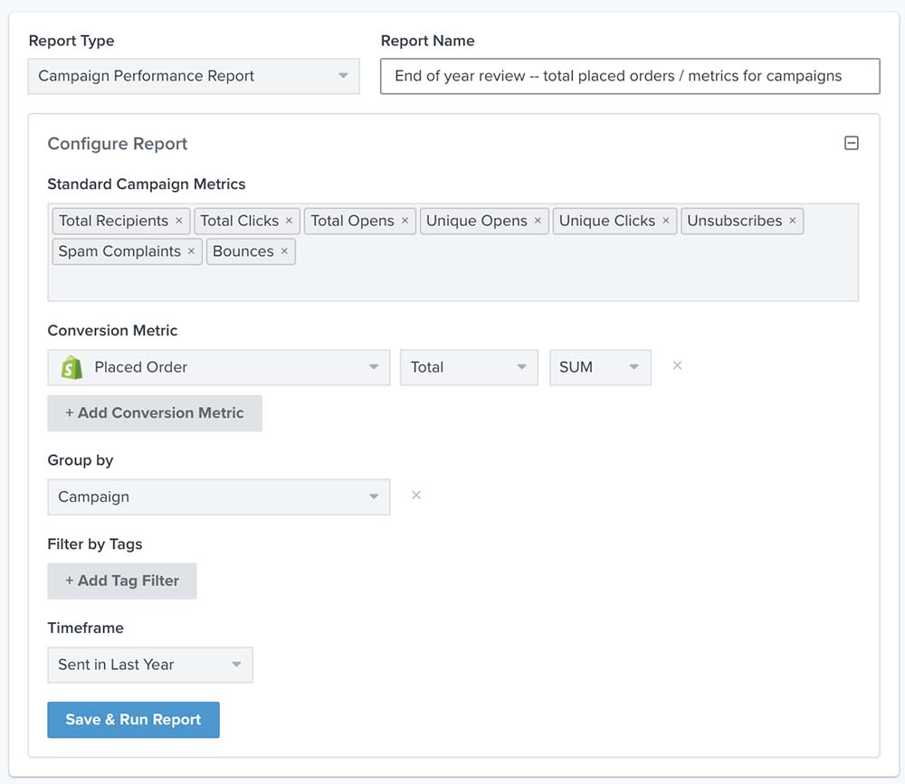Click Add Tag Filter
905x784 pixels.
point(121,581)
